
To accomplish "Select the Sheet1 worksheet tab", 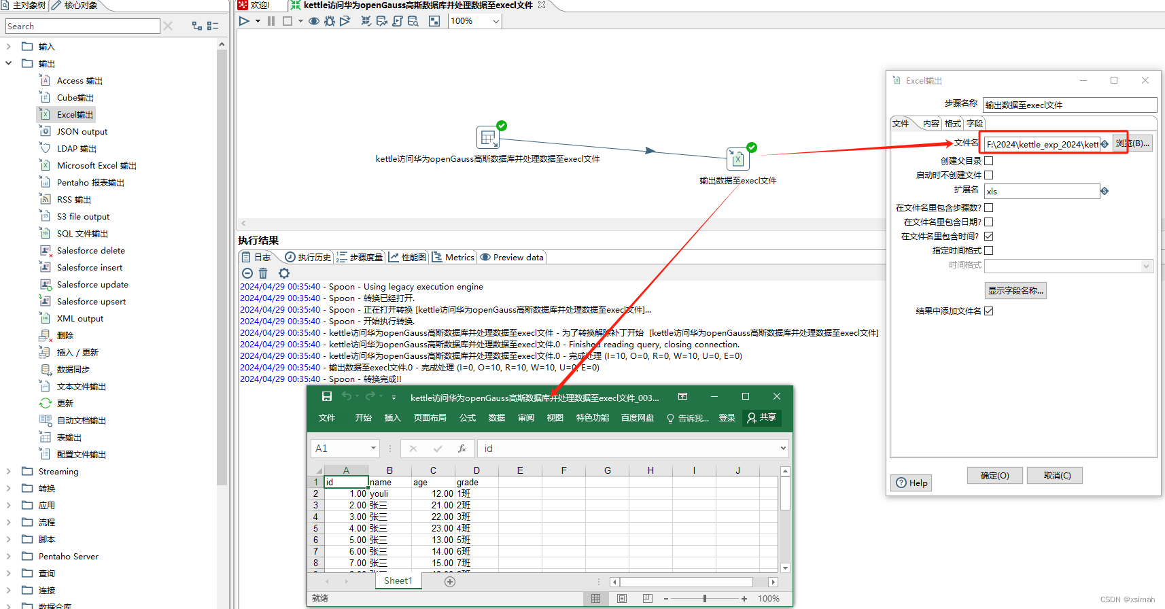I will (398, 581).
